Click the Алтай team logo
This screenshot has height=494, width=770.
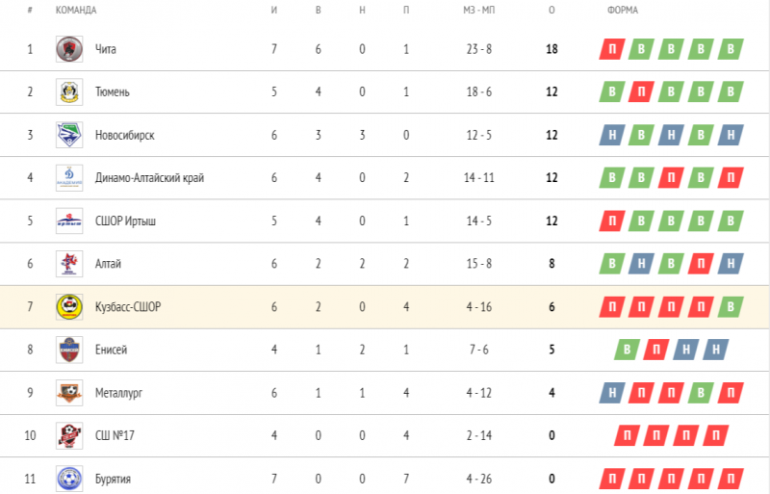[68, 264]
